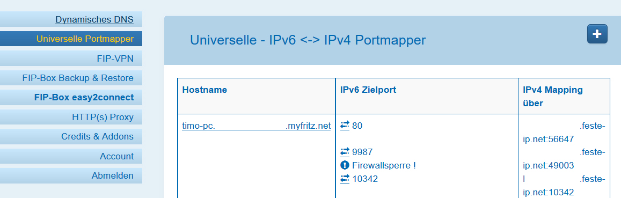Click the Firewallsperre warning icon
The width and height of the screenshot is (621, 198).
point(345,165)
